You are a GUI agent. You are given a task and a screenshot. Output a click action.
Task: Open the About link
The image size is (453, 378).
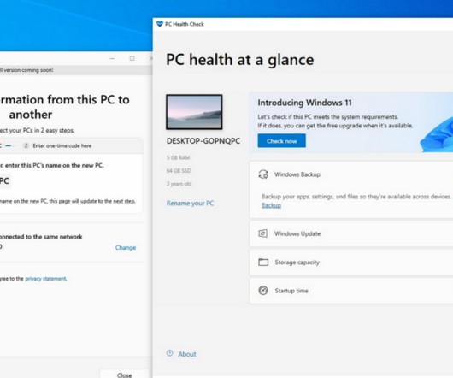[x=187, y=354]
